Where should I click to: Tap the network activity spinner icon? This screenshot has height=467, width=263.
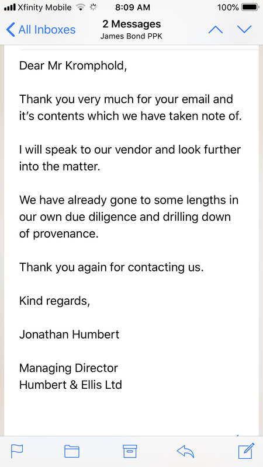[94, 7]
